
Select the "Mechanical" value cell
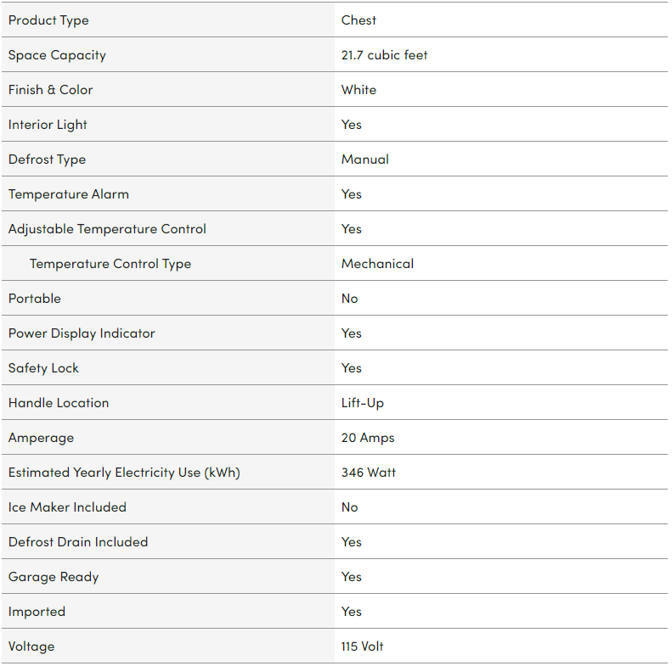pos(377,264)
